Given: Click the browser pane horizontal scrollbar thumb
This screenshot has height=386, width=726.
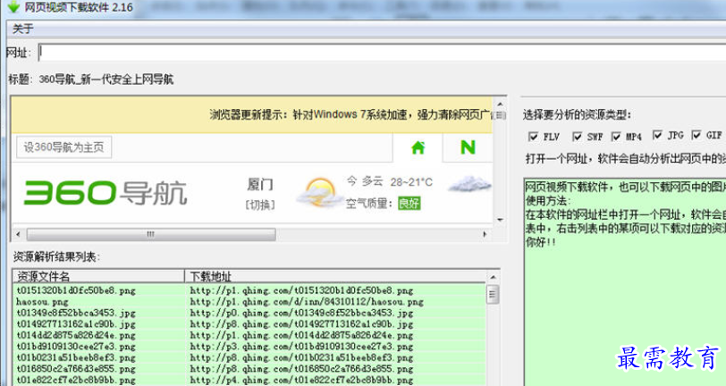Looking at the screenshot, I should [x=151, y=234].
